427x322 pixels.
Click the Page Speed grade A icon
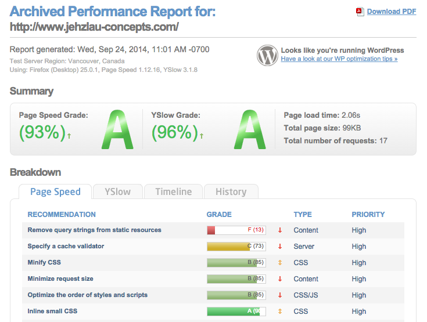118,131
